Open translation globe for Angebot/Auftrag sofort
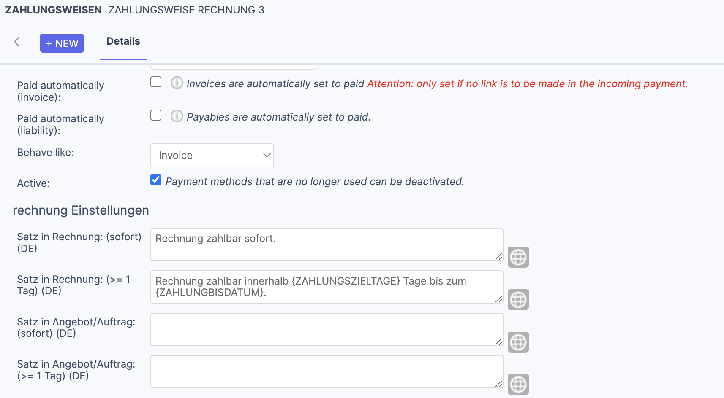 518,342
